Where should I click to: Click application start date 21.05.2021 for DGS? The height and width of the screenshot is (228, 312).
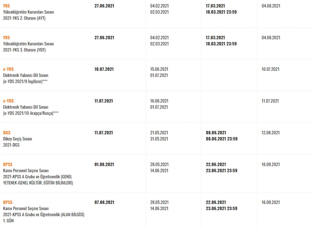click(x=159, y=133)
